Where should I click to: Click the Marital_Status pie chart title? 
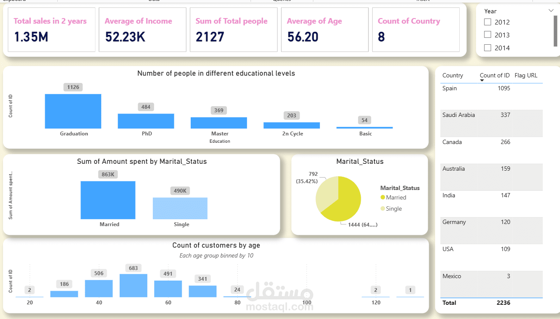click(x=360, y=162)
